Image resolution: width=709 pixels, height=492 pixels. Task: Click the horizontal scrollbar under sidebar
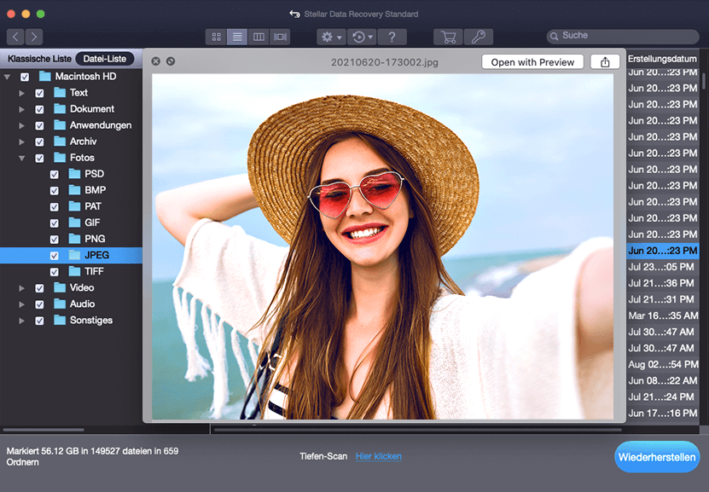point(43,430)
